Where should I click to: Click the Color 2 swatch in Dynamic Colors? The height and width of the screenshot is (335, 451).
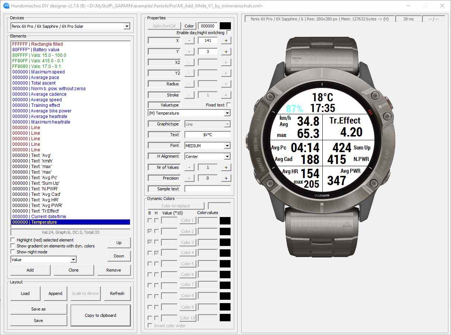(226, 231)
